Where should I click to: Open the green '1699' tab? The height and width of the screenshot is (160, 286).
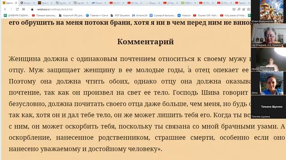coord(189,3)
